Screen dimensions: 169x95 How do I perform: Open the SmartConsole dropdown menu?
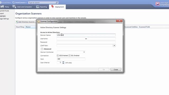[x=20, y=2]
